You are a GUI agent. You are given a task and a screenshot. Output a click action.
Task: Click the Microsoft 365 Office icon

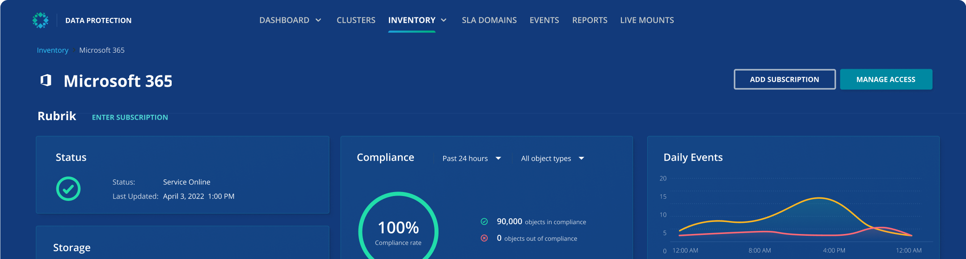click(46, 80)
